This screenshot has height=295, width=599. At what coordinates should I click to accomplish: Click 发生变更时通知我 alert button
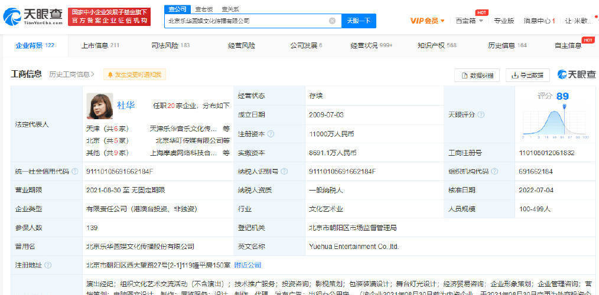click(135, 75)
